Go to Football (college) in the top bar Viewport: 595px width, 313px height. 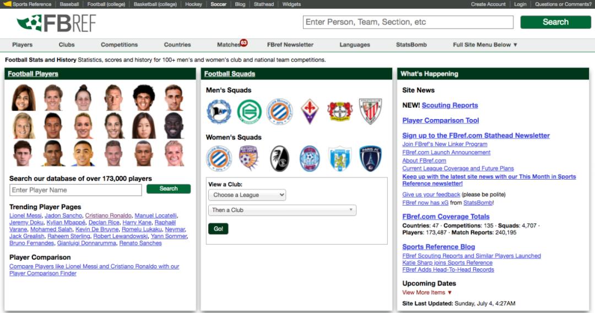(x=106, y=4)
